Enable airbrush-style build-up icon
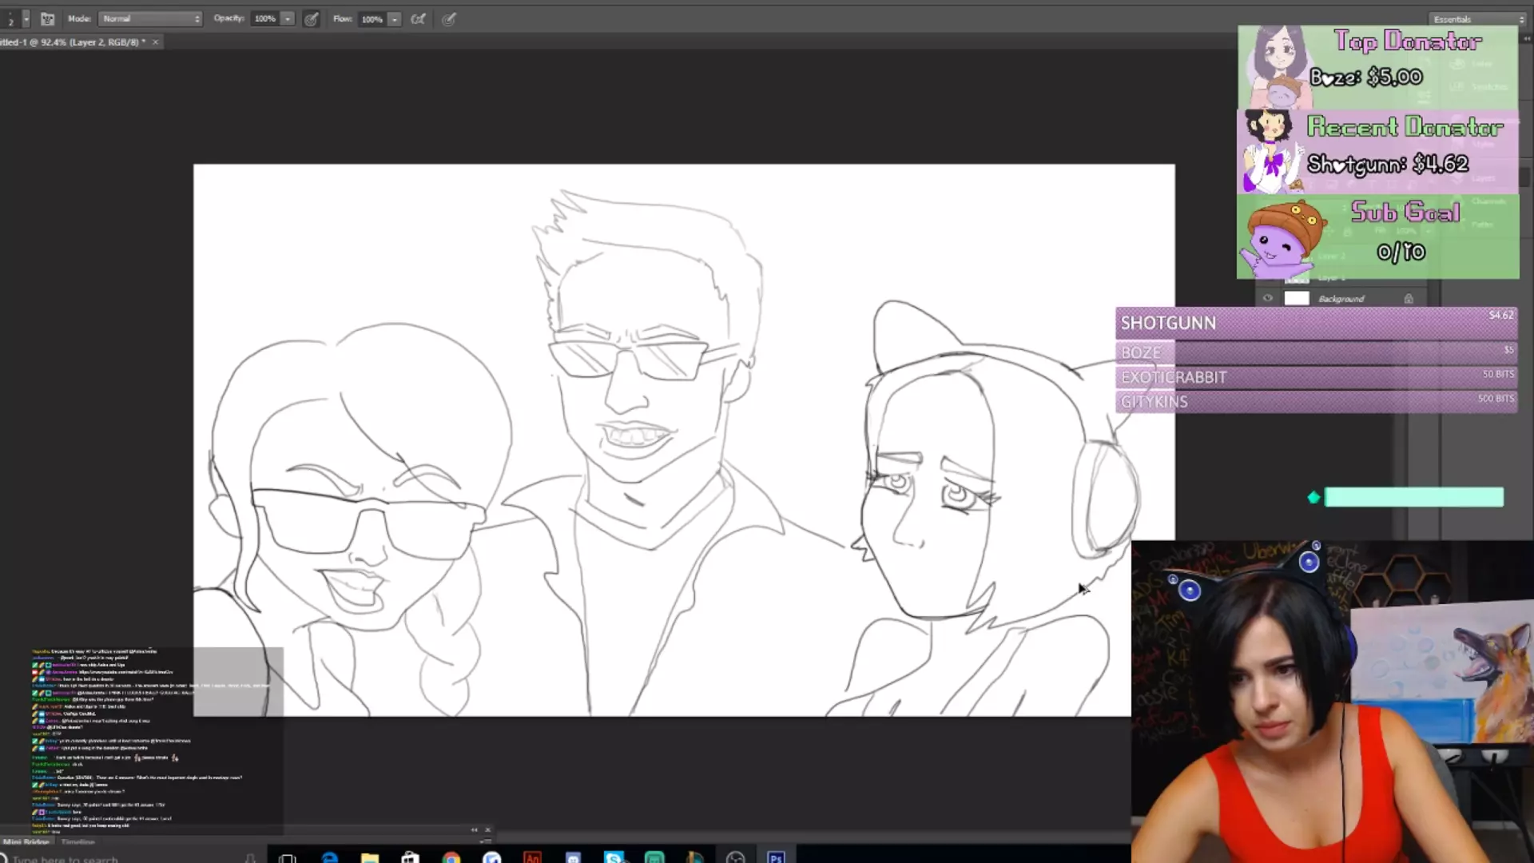Screen dimensions: 1534x863 coord(418,19)
